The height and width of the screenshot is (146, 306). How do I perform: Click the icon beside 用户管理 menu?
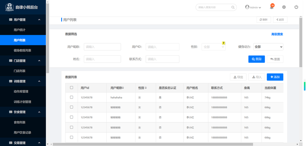click(11, 20)
